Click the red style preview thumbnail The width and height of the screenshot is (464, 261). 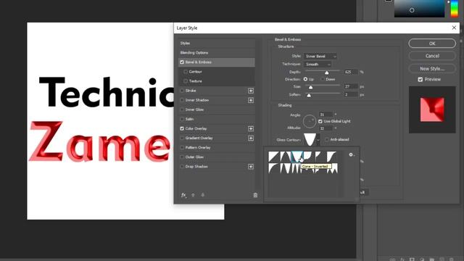tap(432, 109)
